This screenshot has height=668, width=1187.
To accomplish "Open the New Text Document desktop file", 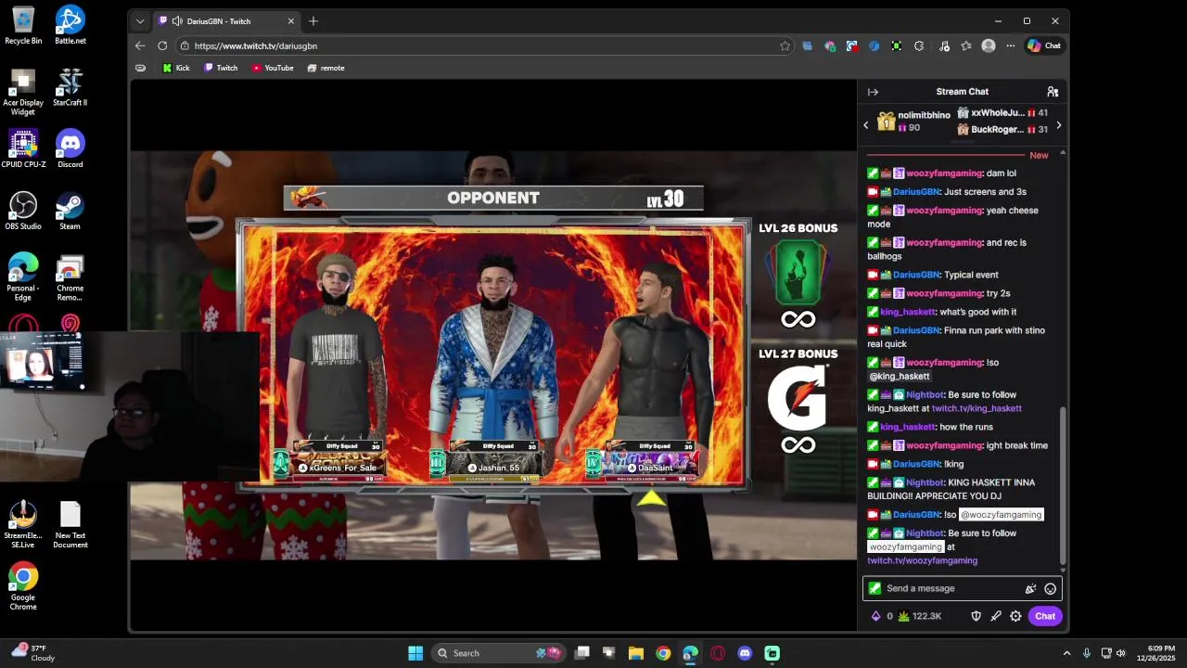I will [x=70, y=526].
